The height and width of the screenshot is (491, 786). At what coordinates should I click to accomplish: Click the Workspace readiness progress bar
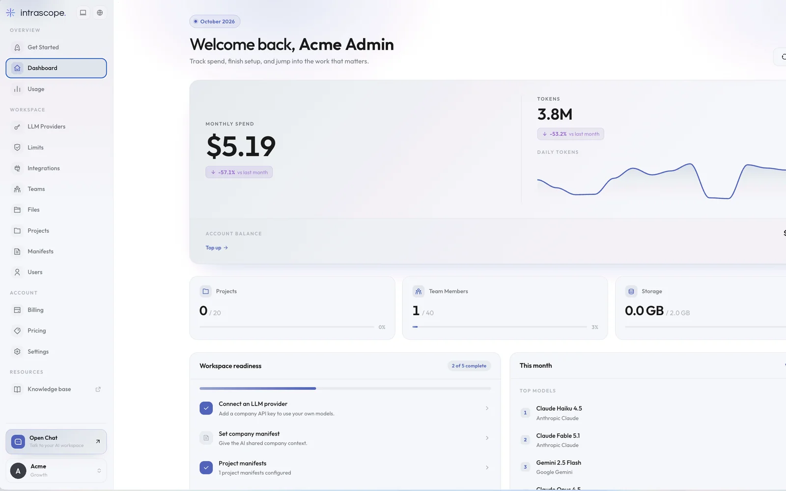[345, 388]
